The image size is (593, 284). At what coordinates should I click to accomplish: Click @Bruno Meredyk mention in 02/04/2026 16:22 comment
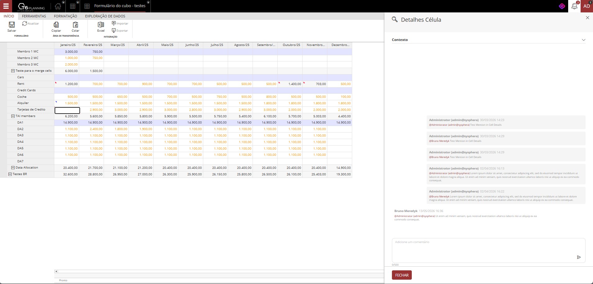[439, 196]
